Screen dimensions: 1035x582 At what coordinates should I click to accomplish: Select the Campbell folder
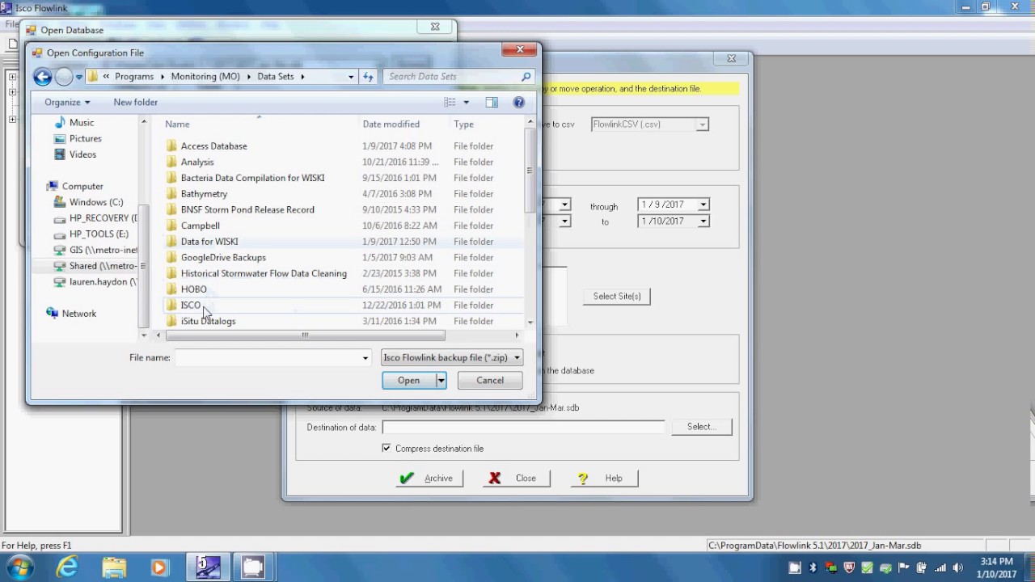200,226
